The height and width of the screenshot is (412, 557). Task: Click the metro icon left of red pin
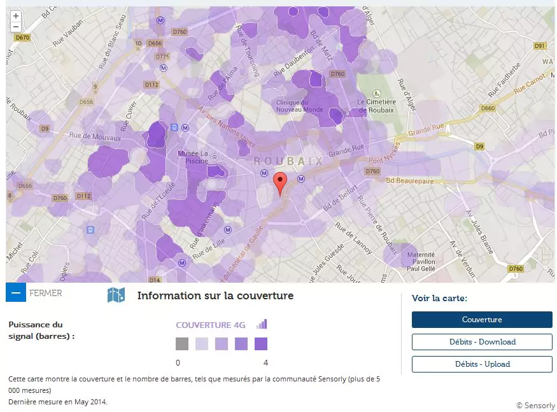click(264, 173)
